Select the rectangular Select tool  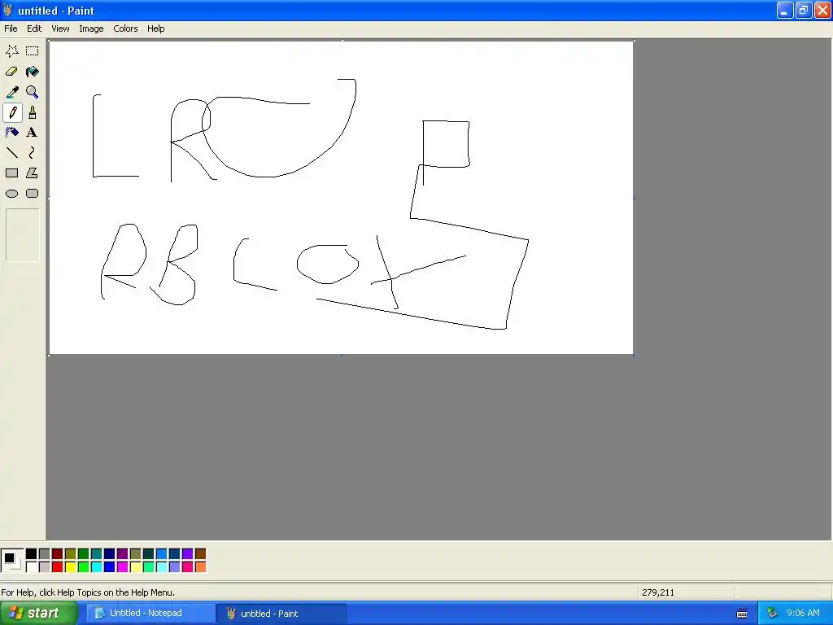[33, 51]
